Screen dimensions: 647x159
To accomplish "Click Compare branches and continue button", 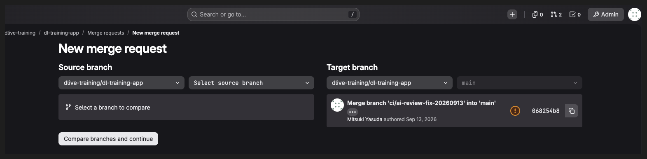I will tap(108, 139).
